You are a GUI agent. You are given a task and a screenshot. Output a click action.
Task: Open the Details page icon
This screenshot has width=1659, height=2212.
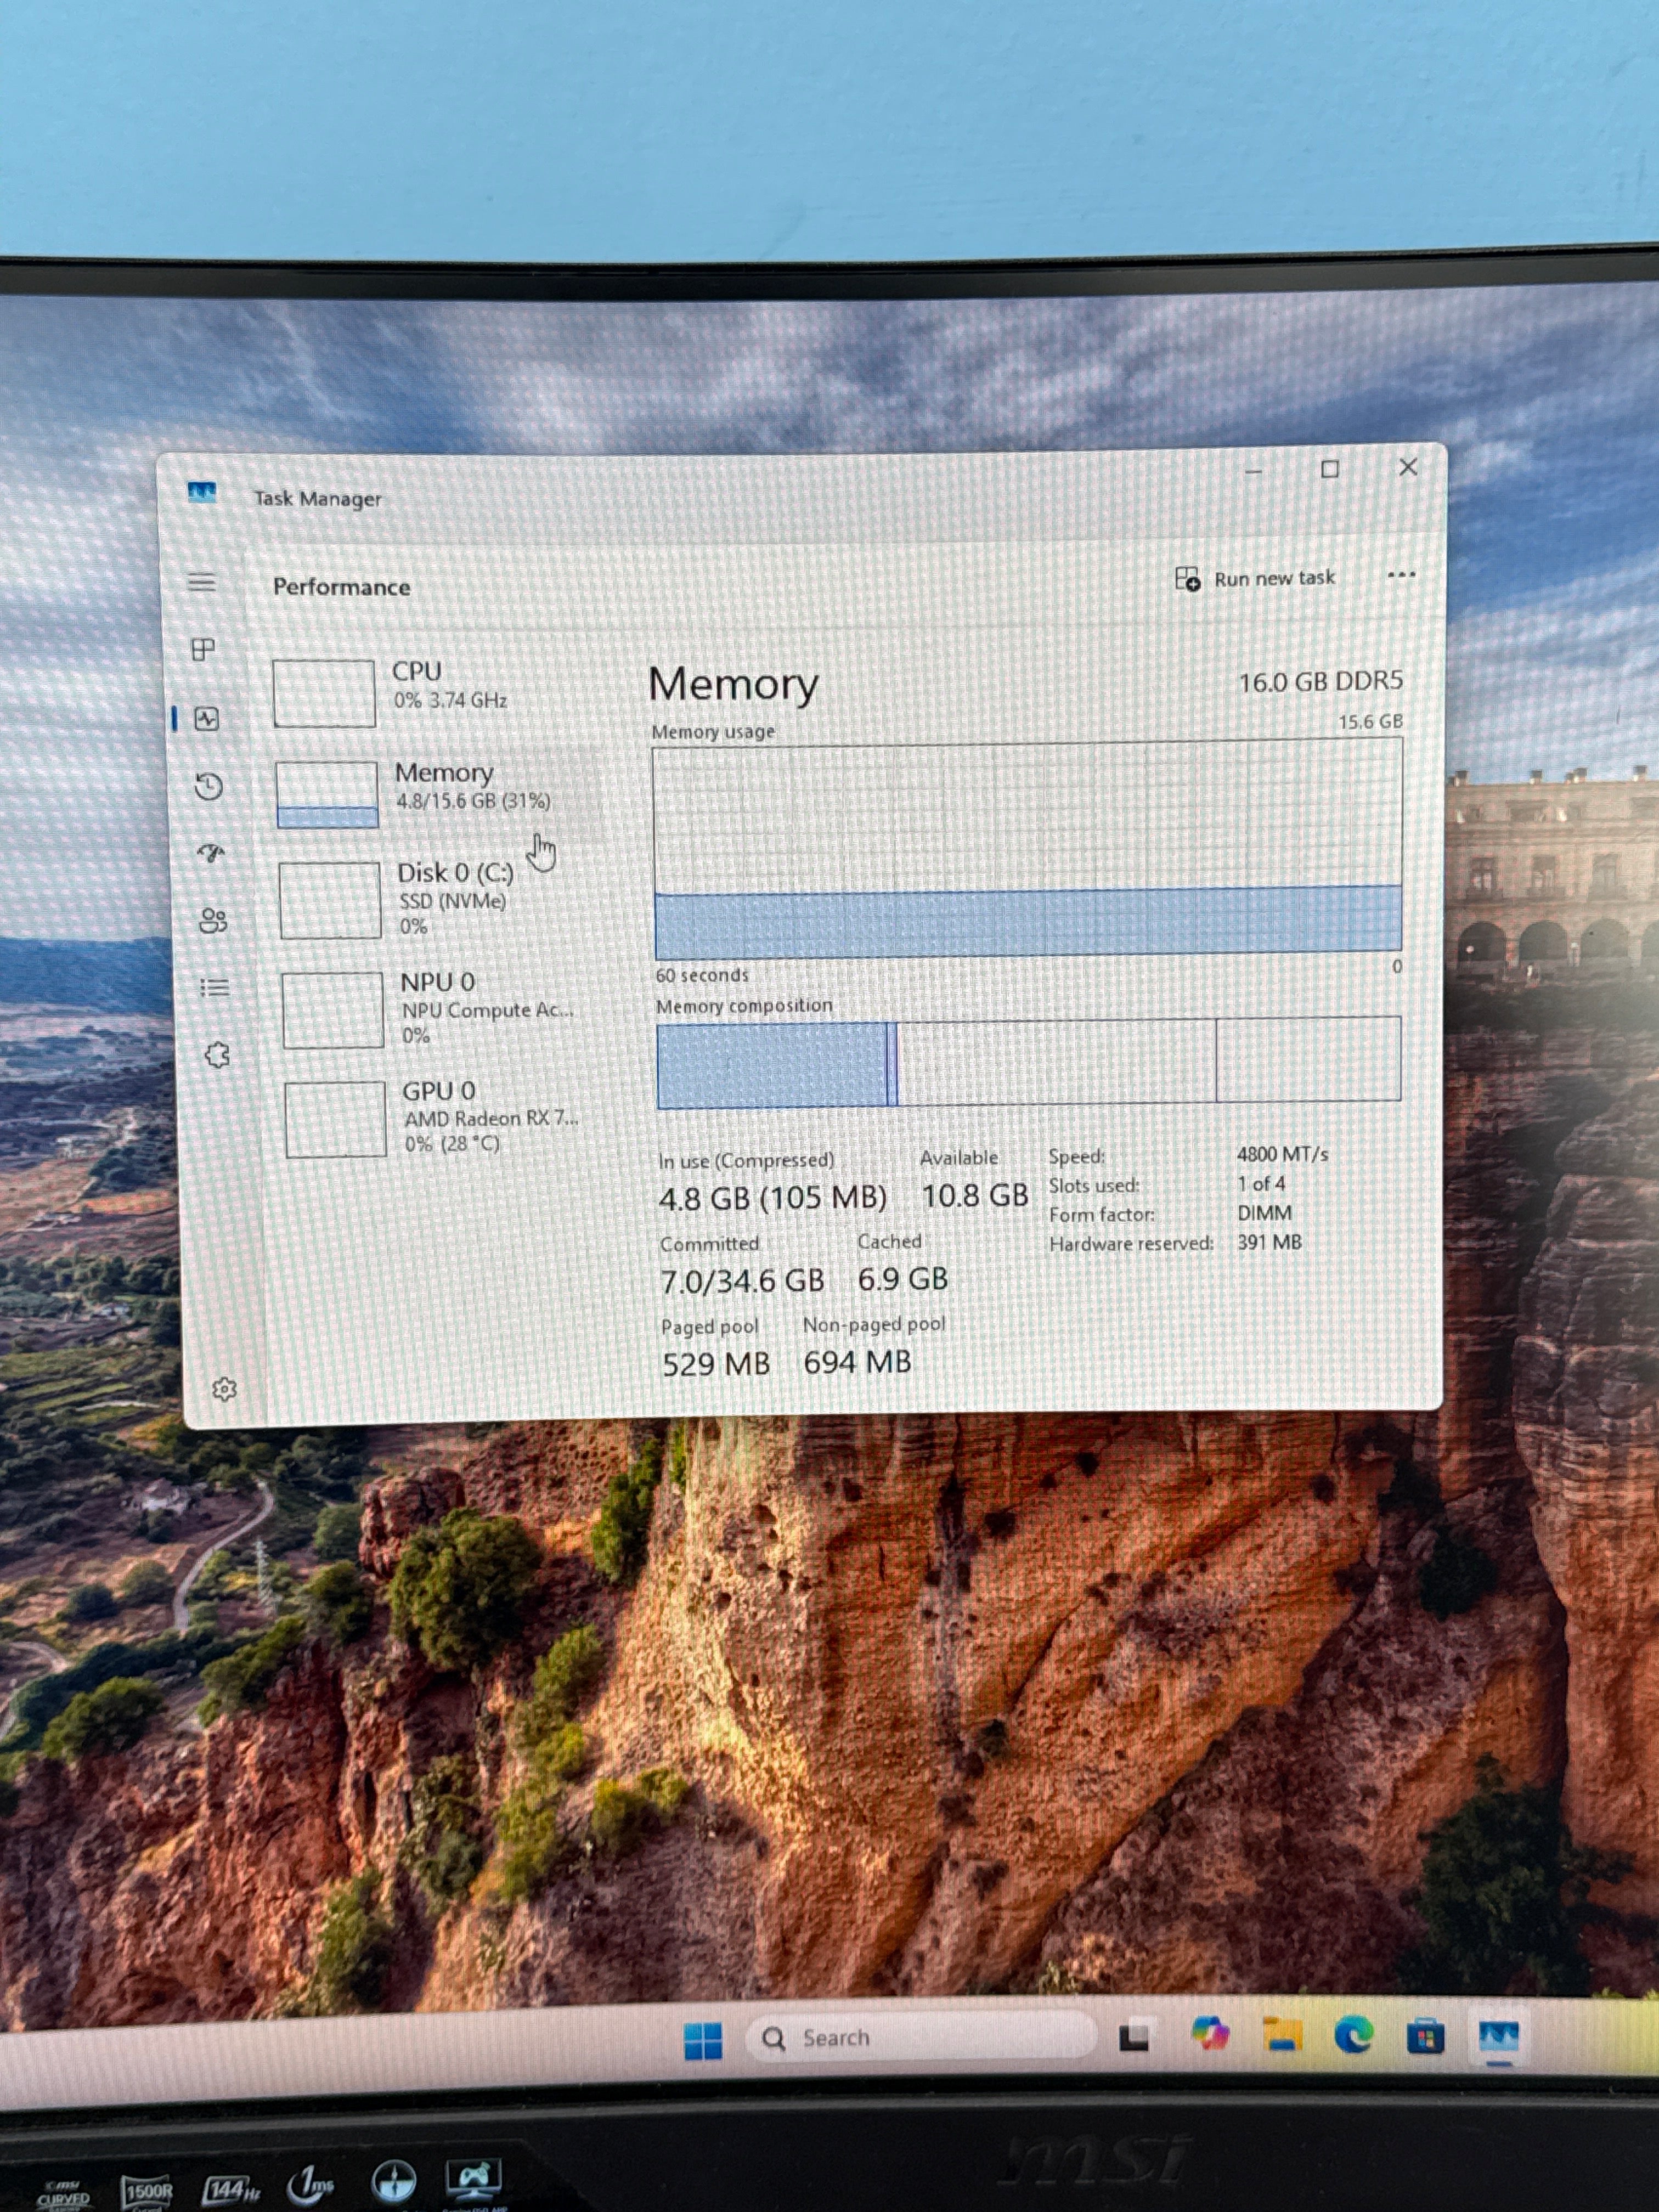[x=215, y=988]
